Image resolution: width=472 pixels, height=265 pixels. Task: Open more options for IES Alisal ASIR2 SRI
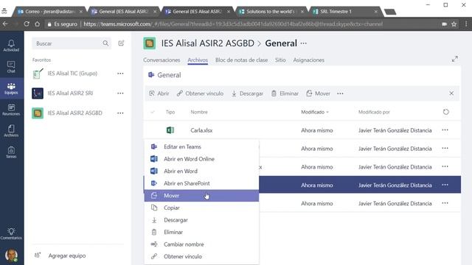pyautogui.click(x=120, y=93)
